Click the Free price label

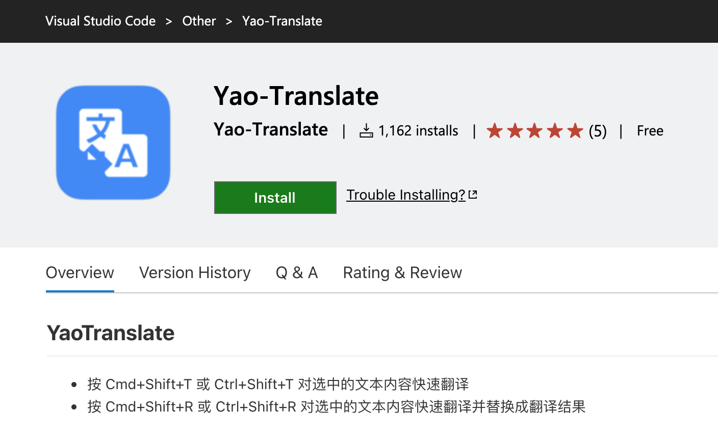[650, 131]
